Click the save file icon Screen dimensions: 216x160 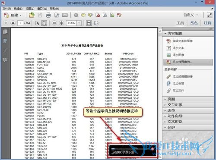pyautogui.click(x=40, y=15)
